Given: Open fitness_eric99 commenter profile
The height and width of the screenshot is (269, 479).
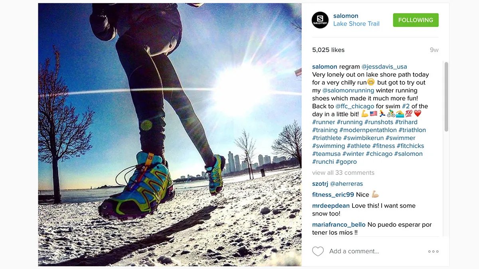Looking at the screenshot, I should click(x=333, y=194).
